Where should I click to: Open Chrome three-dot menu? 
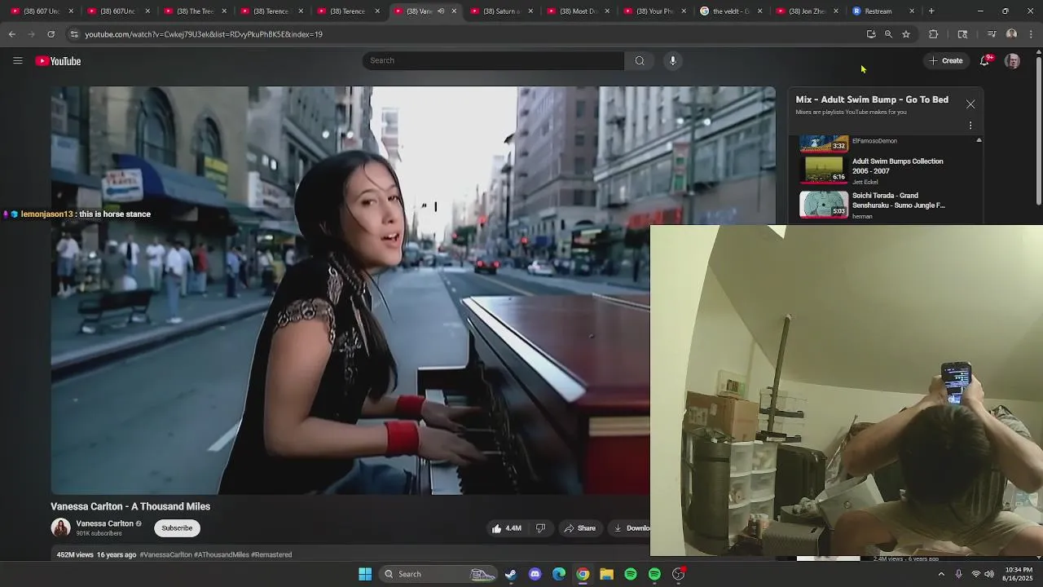(1031, 34)
